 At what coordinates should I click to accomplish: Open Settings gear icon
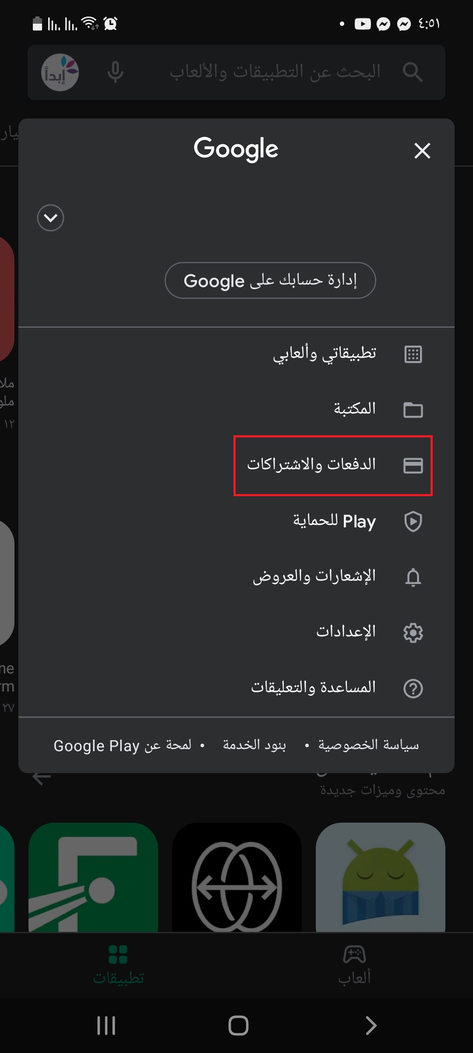(x=413, y=633)
